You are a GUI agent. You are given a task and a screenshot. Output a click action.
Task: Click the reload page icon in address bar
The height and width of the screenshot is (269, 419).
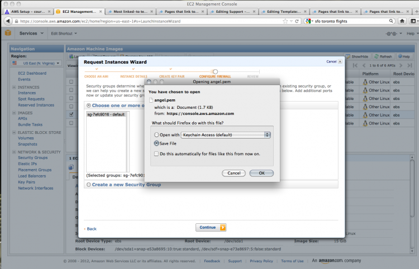(x=297, y=21)
